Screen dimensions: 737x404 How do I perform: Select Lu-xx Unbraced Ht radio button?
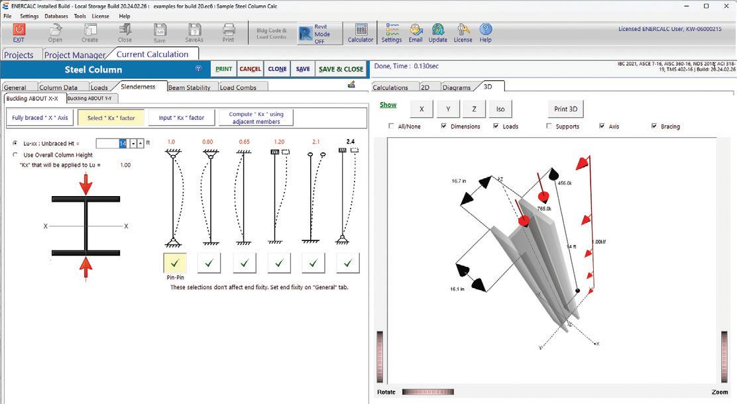click(15, 143)
